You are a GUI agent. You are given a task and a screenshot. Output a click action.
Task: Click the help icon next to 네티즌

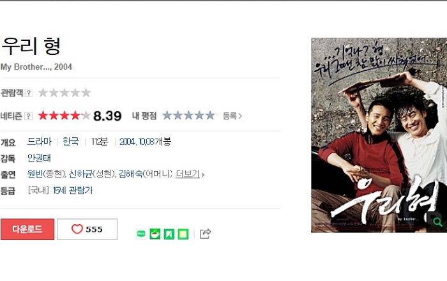[28, 116]
